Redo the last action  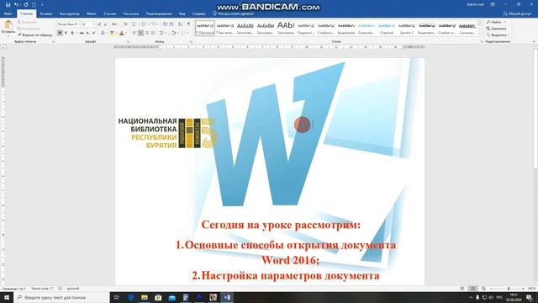[26, 4]
